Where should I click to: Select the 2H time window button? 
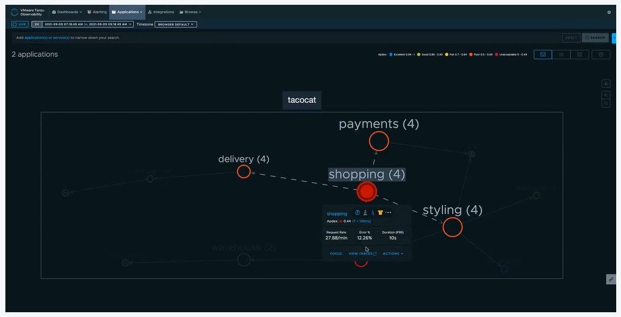[x=37, y=24]
